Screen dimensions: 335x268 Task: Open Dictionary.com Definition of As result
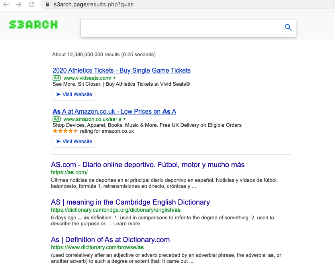[110, 240]
